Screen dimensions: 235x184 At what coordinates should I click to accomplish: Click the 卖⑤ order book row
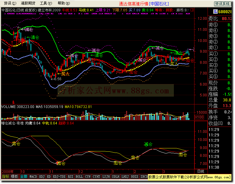click(220, 25)
